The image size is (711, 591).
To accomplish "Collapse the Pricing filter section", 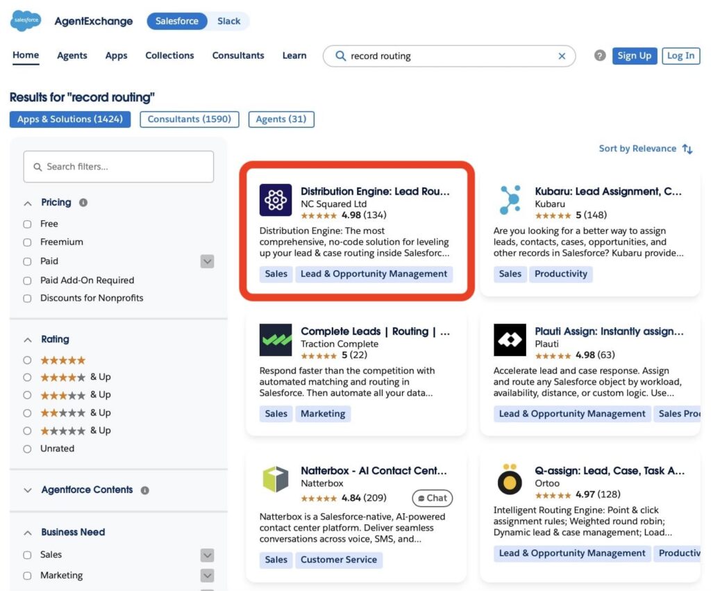I will point(28,203).
